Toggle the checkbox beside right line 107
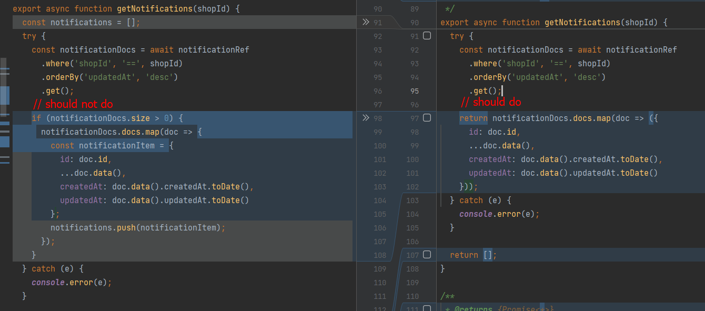Image resolution: width=705 pixels, height=311 pixels. click(427, 255)
